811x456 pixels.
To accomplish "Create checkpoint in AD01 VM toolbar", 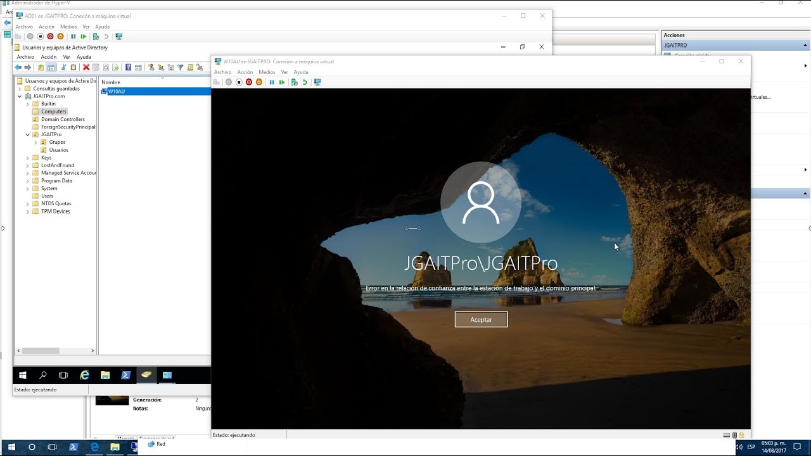I will coord(96,36).
